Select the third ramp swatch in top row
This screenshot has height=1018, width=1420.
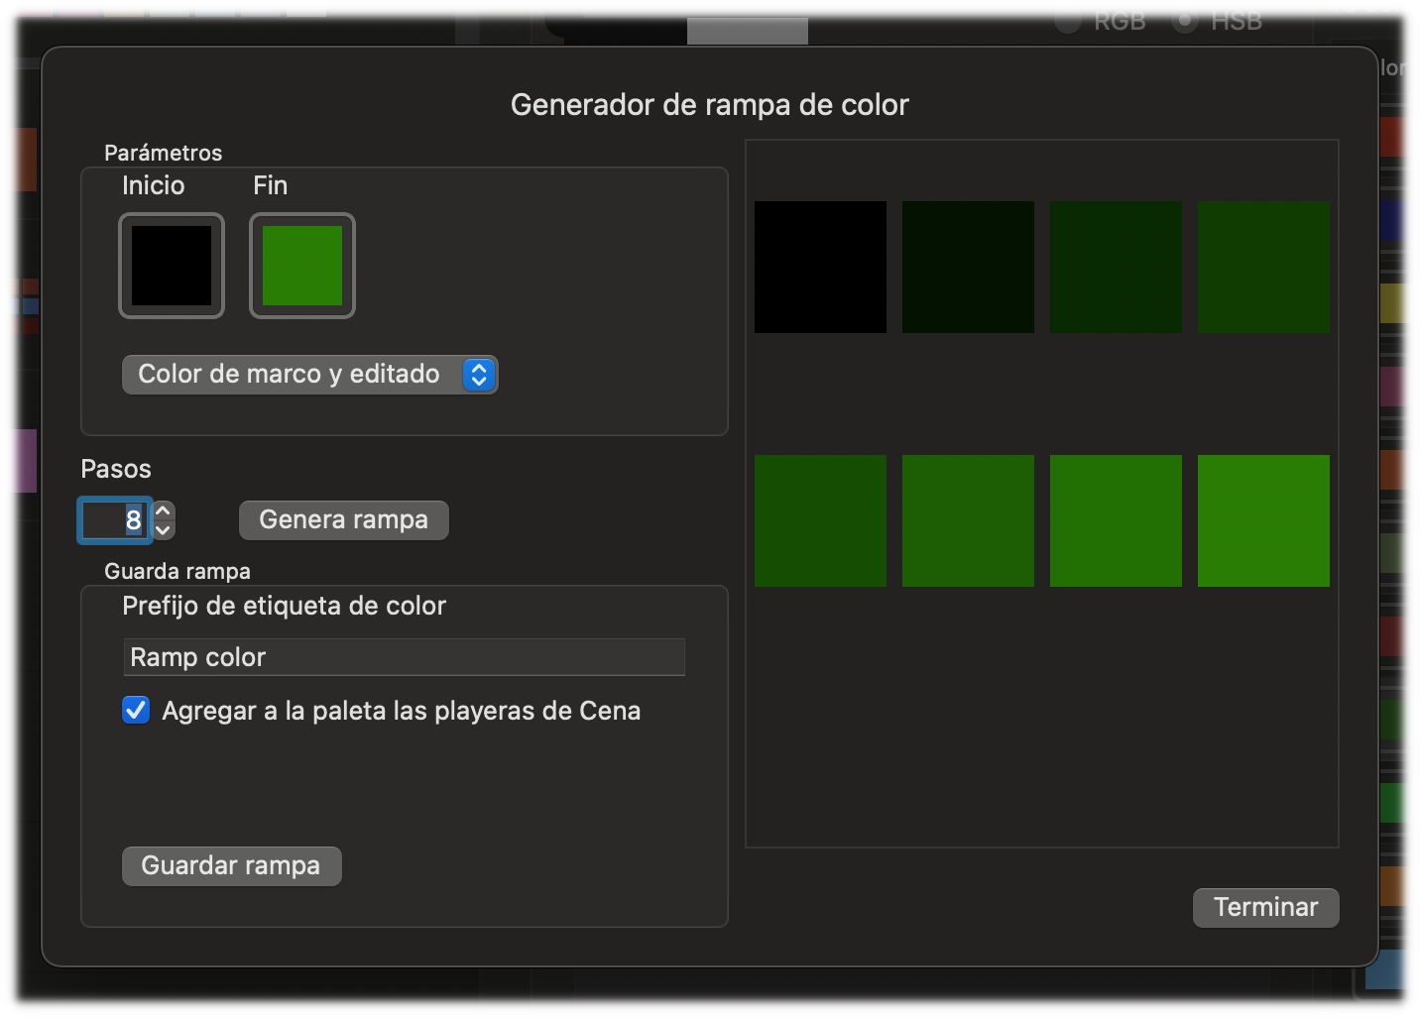(1116, 267)
